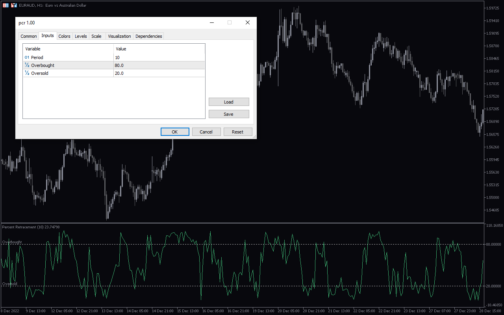Click the 8 Dec 2022 date on the time axis
Image resolution: width=504 pixels, height=315 pixels.
10,311
